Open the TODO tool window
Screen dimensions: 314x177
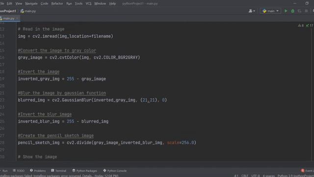(19, 171)
